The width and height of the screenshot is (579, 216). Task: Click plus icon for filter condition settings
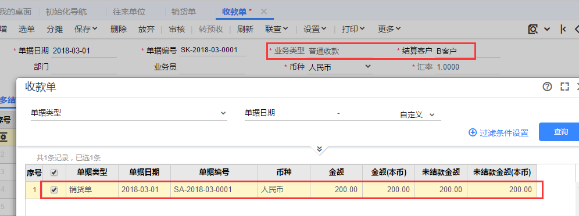472,133
